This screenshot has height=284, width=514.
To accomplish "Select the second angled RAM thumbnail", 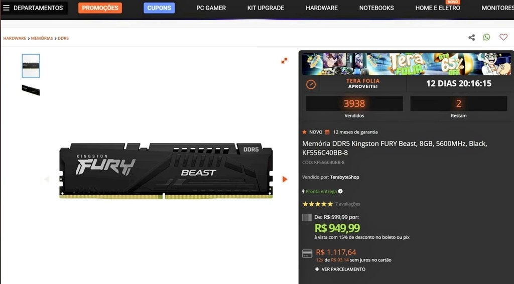I will [x=31, y=90].
